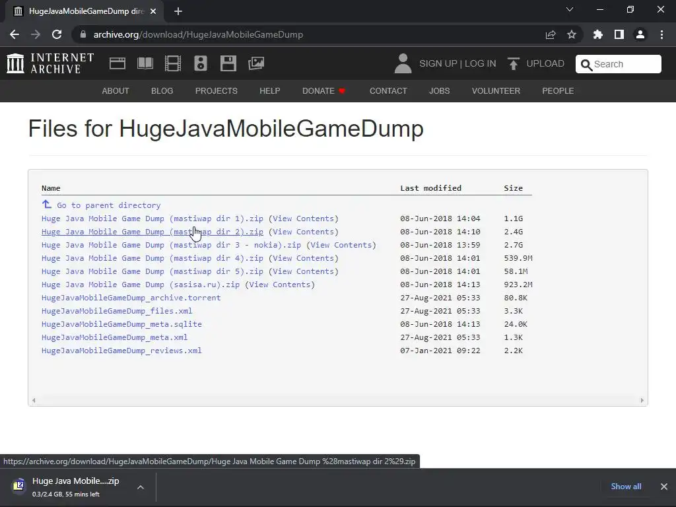Open the Chrome three-dot menu
676x507 pixels.
(661, 34)
